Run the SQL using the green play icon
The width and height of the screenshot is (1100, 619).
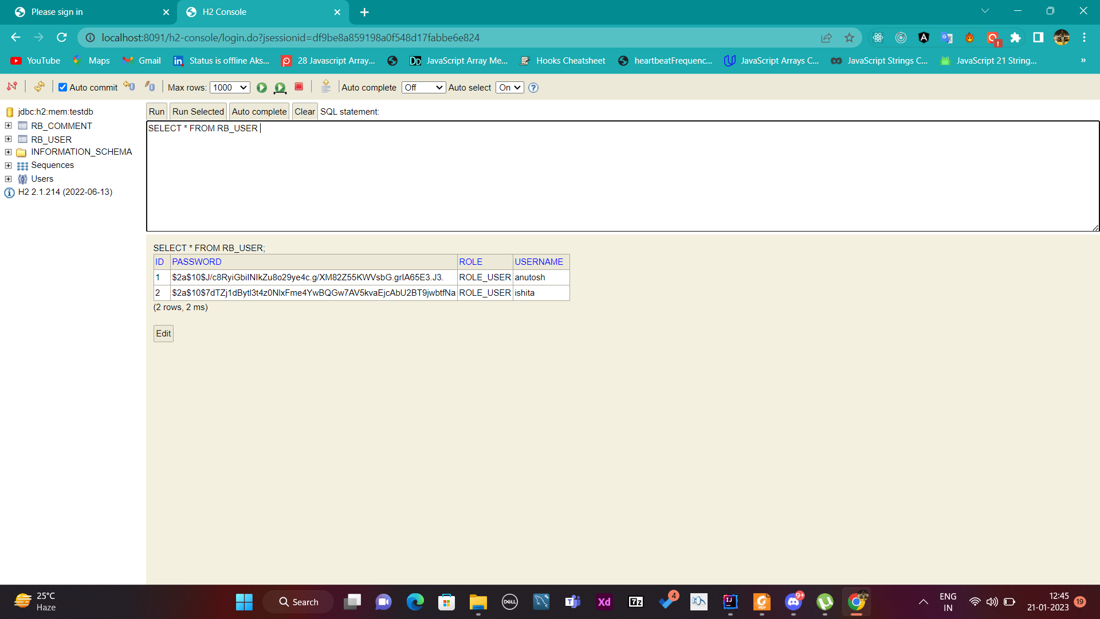[x=262, y=88]
